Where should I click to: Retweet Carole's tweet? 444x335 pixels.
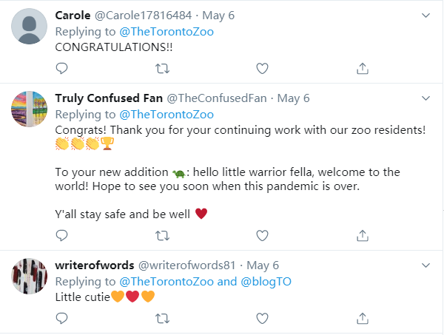coord(162,68)
